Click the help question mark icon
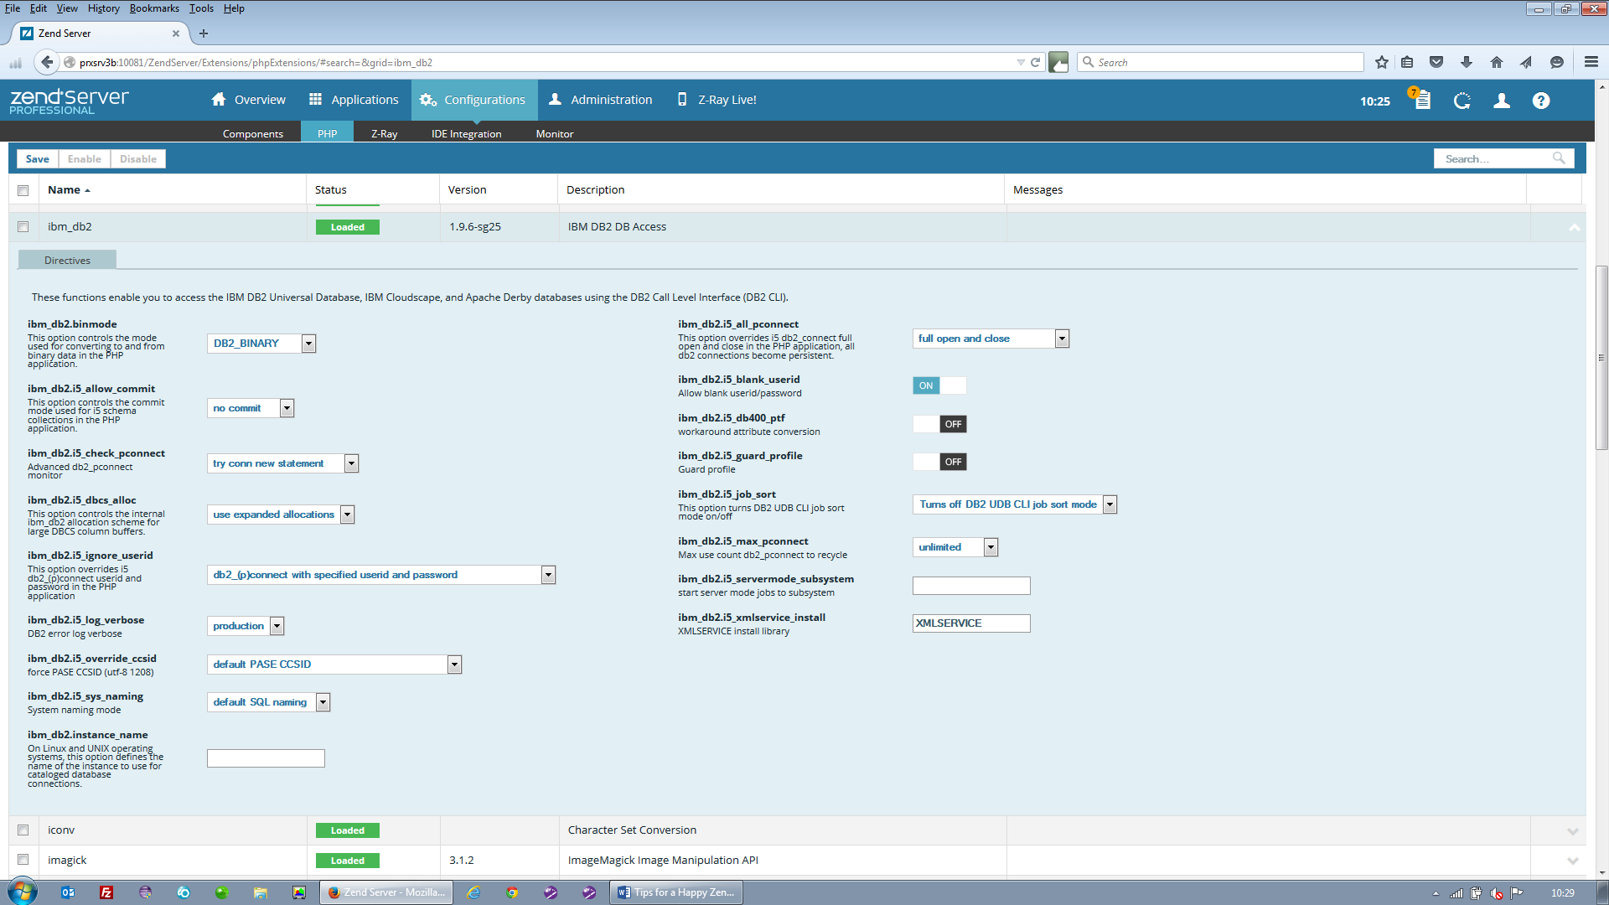This screenshot has height=905, width=1609. pyautogui.click(x=1540, y=101)
